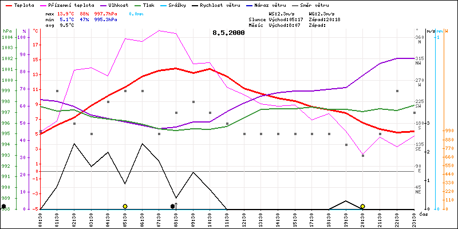
Task: Click the max temperature value 13.9°C
Action: click(x=67, y=13)
